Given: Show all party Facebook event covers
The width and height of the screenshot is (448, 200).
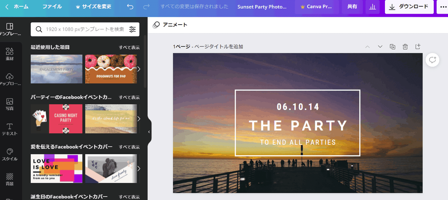Looking at the screenshot, I should pos(129,97).
